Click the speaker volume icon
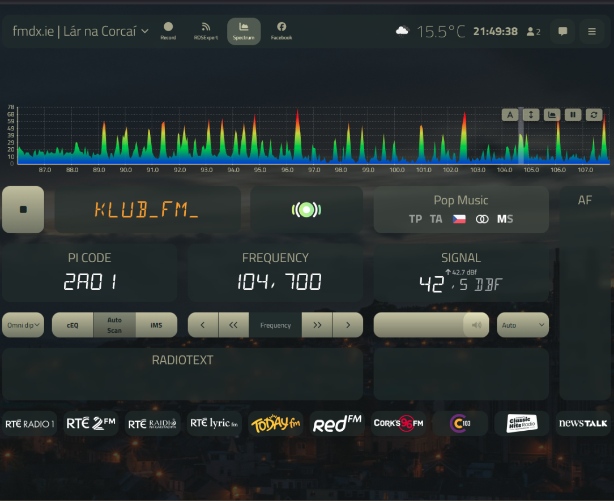 [476, 325]
